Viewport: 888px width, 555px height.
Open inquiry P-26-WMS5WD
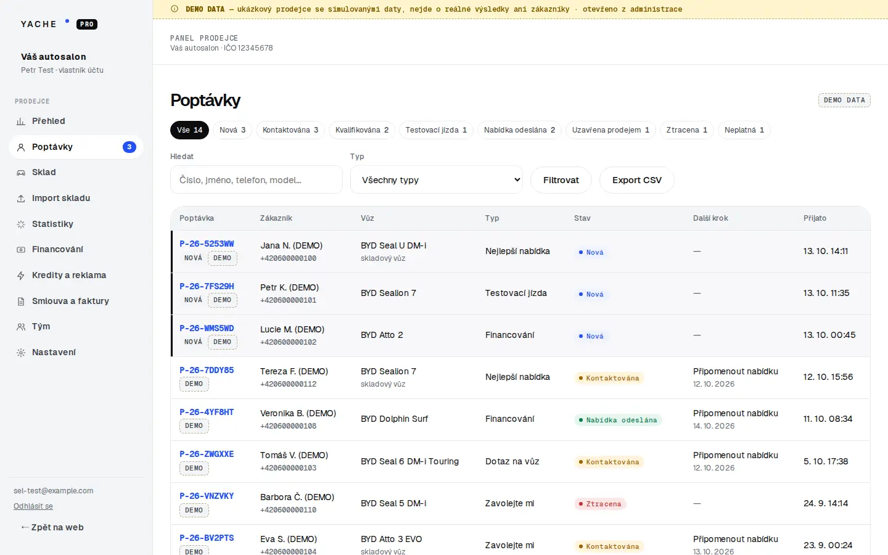tap(207, 328)
